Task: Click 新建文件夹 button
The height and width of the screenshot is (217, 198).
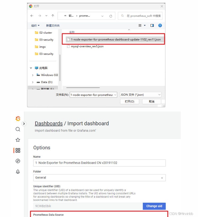Action: click(53, 25)
